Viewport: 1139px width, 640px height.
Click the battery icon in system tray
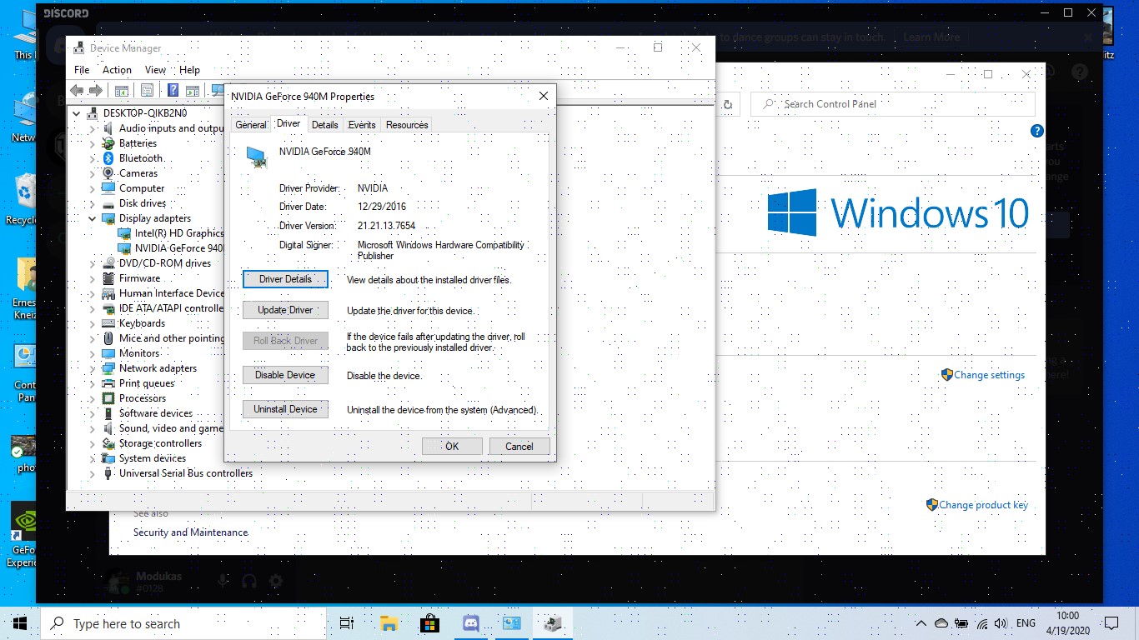click(961, 623)
